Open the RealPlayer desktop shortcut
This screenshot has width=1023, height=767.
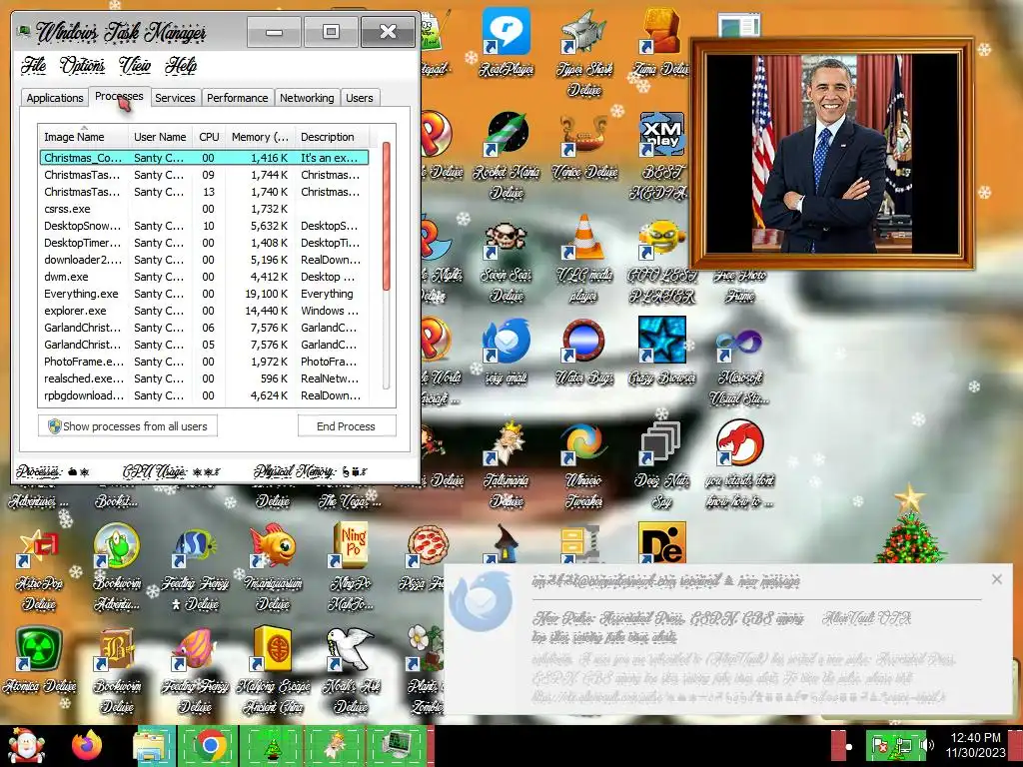click(x=507, y=42)
